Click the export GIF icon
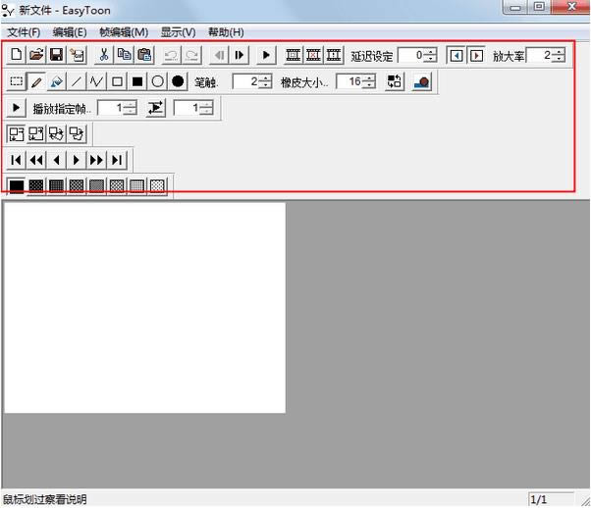The width and height of the screenshot is (591, 508). coord(77,55)
